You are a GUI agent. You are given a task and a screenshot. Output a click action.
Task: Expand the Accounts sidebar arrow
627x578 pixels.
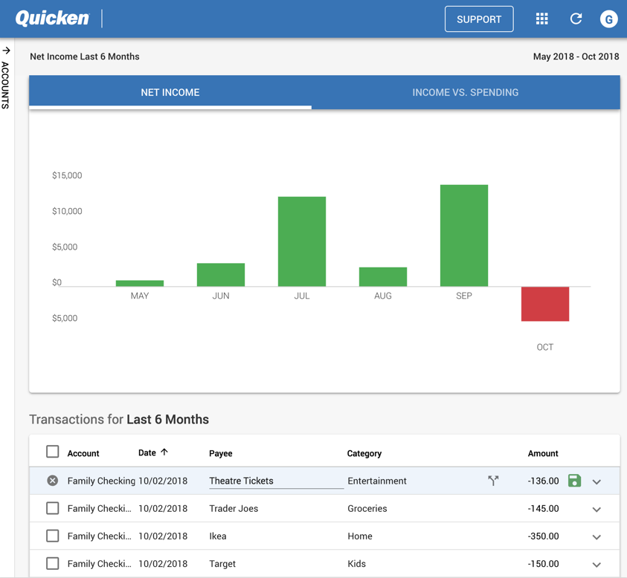[6, 51]
